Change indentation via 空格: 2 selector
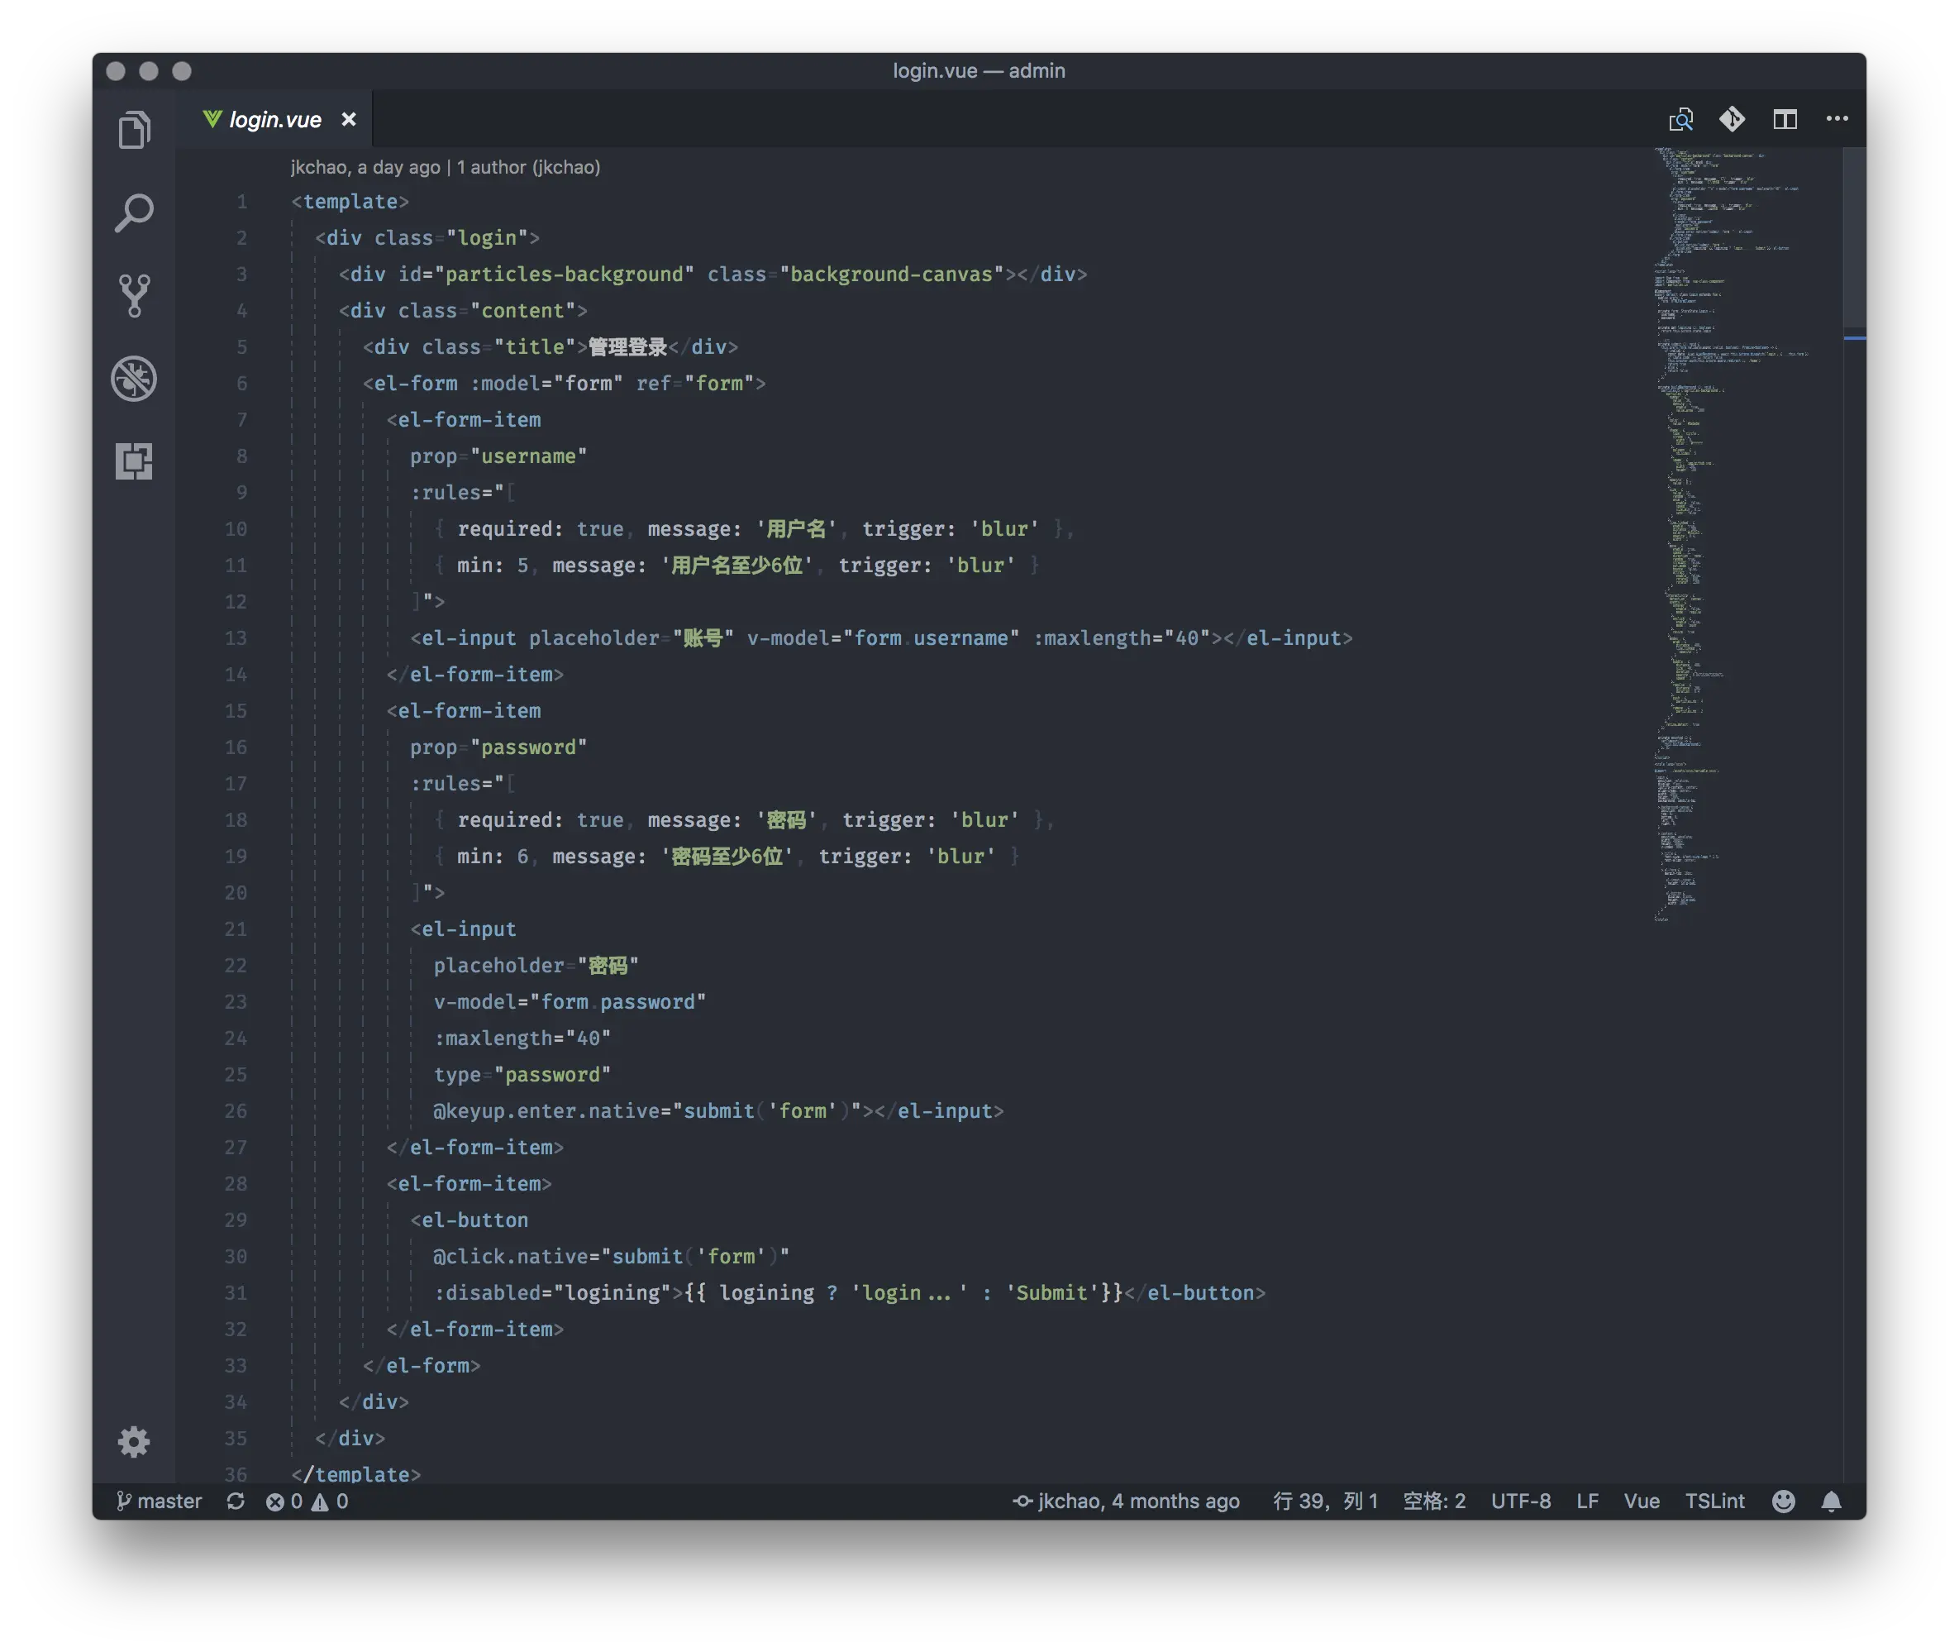The image size is (1959, 1652). [1433, 1502]
